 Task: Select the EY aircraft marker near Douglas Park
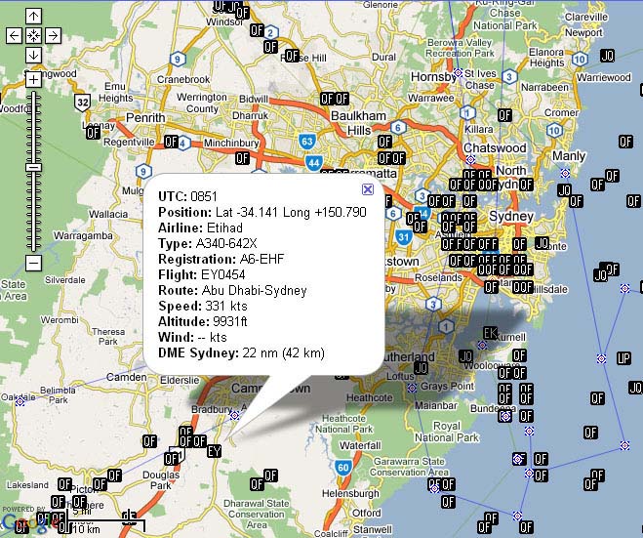(x=214, y=451)
